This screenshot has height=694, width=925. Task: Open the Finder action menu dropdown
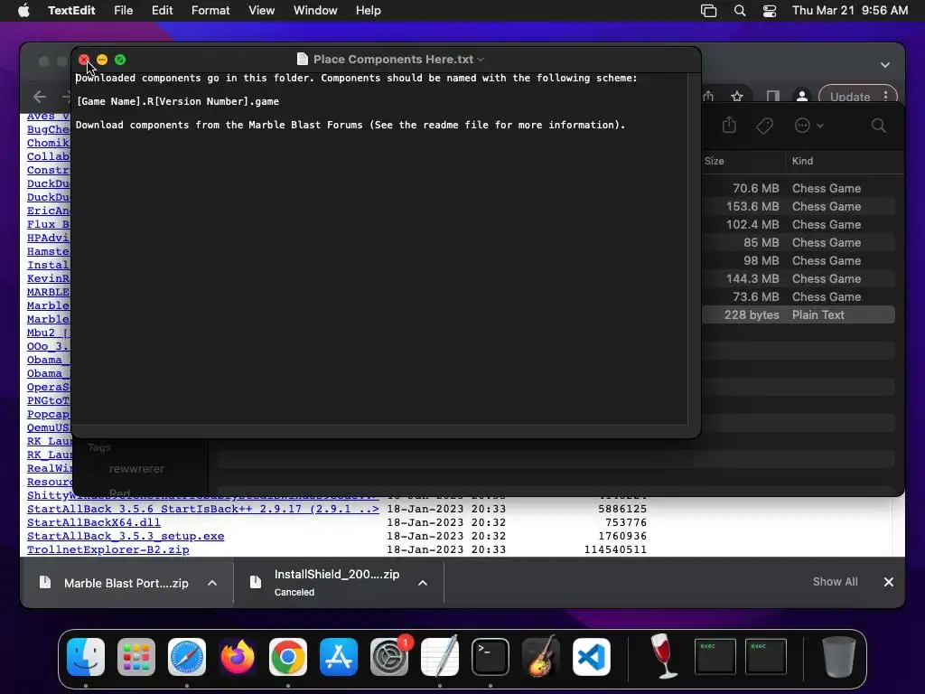(x=808, y=125)
